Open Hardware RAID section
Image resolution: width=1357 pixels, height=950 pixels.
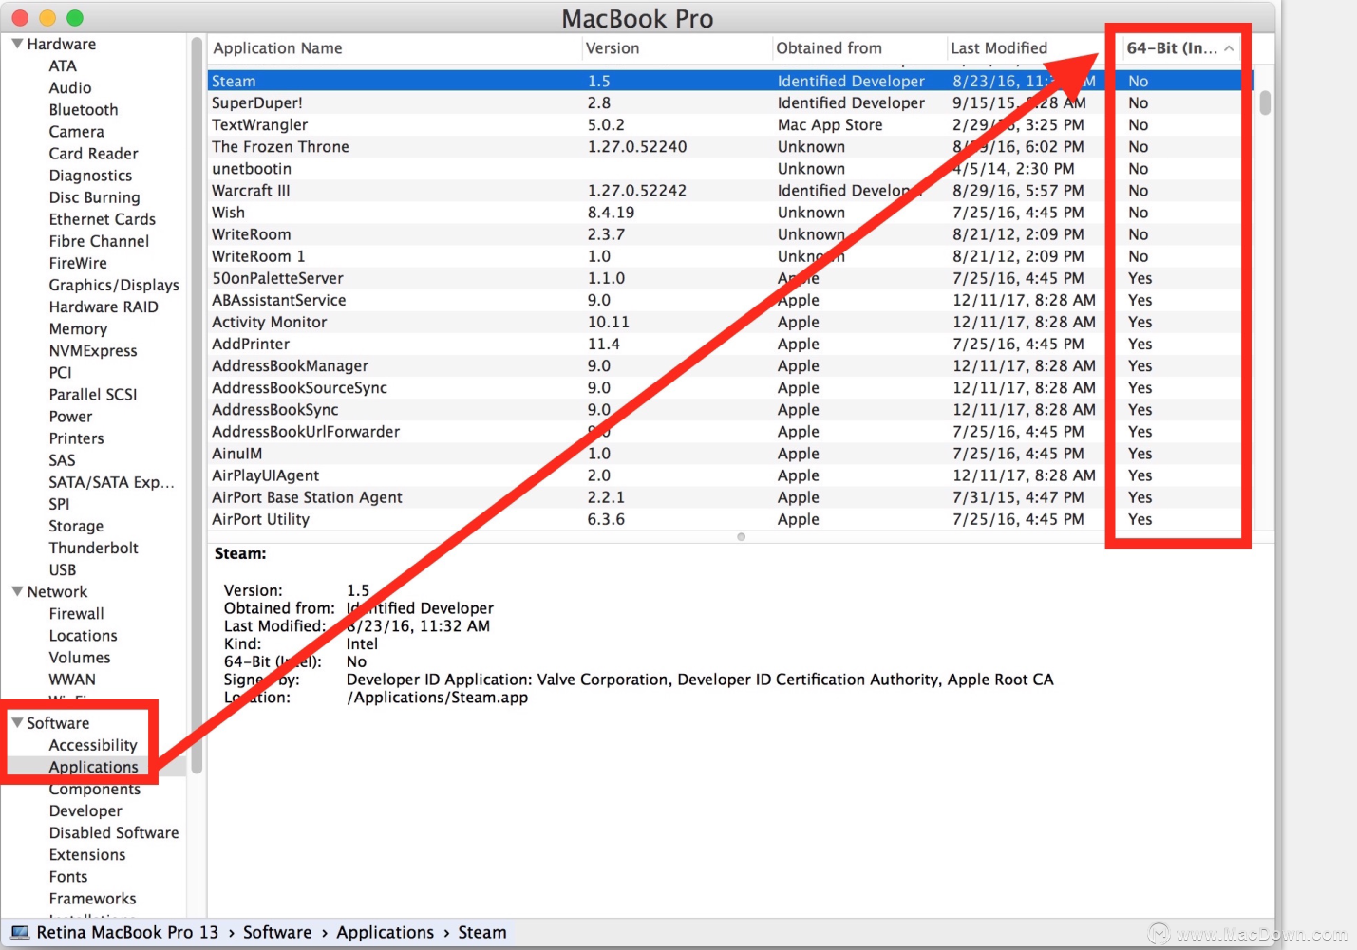point(104,307)
